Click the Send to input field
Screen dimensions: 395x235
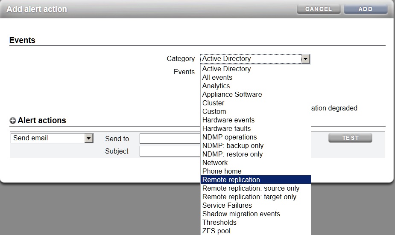(170, 139)
